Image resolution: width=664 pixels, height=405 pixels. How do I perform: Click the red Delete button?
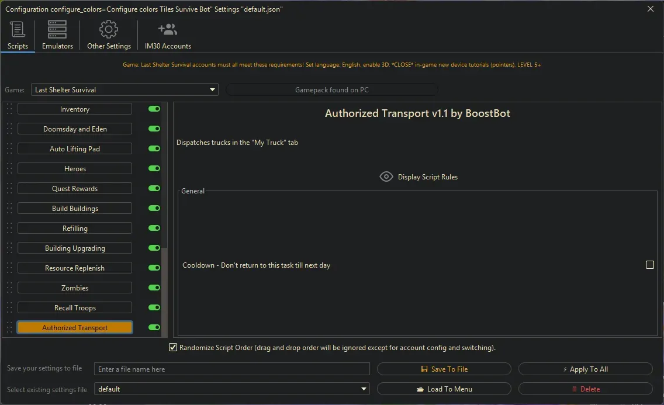pos(585,389)
